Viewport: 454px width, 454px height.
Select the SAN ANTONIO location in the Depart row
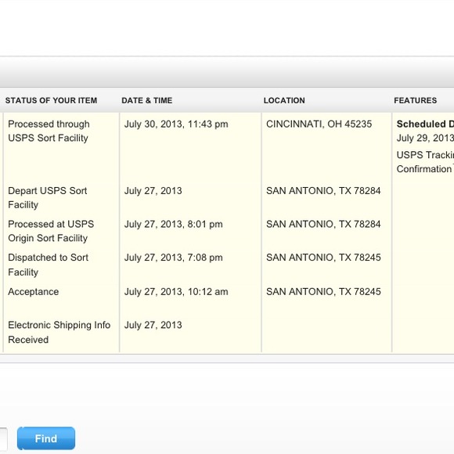[x=323, y=191]
